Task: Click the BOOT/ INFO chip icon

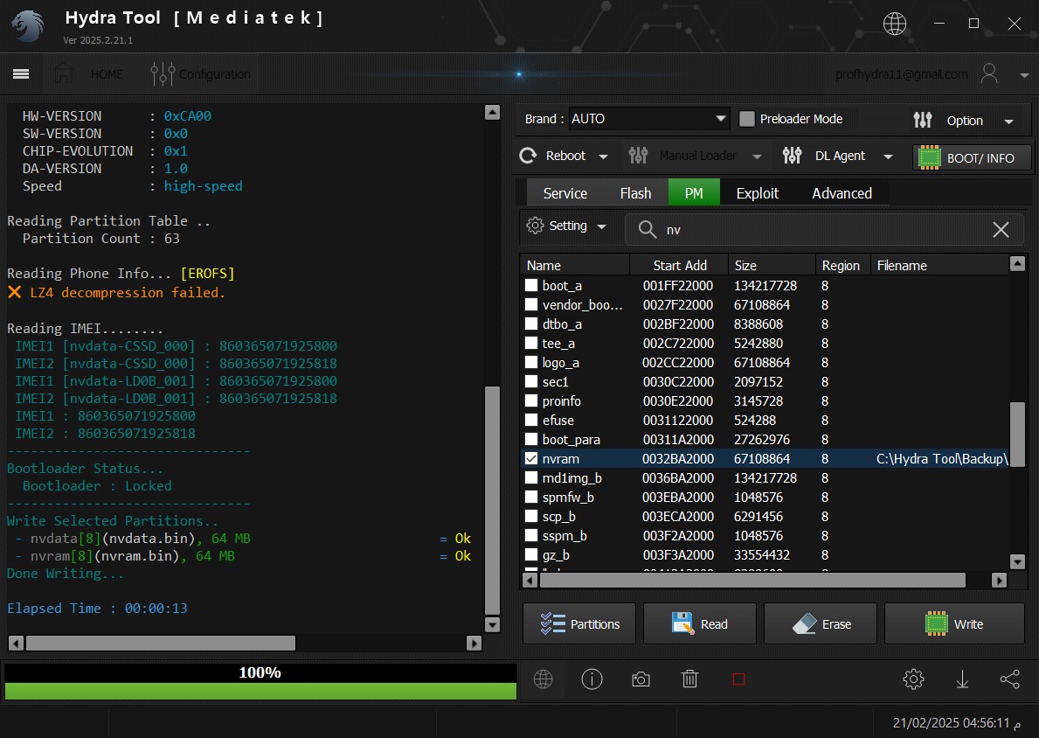Action: (x=929, y=157)
